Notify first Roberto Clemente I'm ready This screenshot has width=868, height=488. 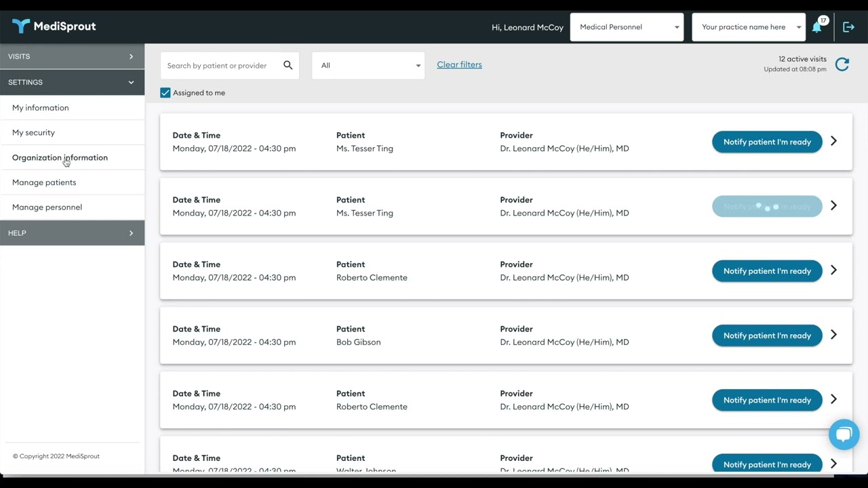pos(767,271)
